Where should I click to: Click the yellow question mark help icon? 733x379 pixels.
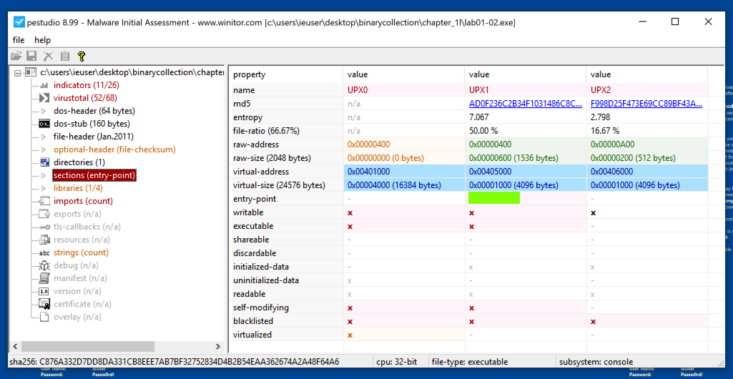(82, 56)
